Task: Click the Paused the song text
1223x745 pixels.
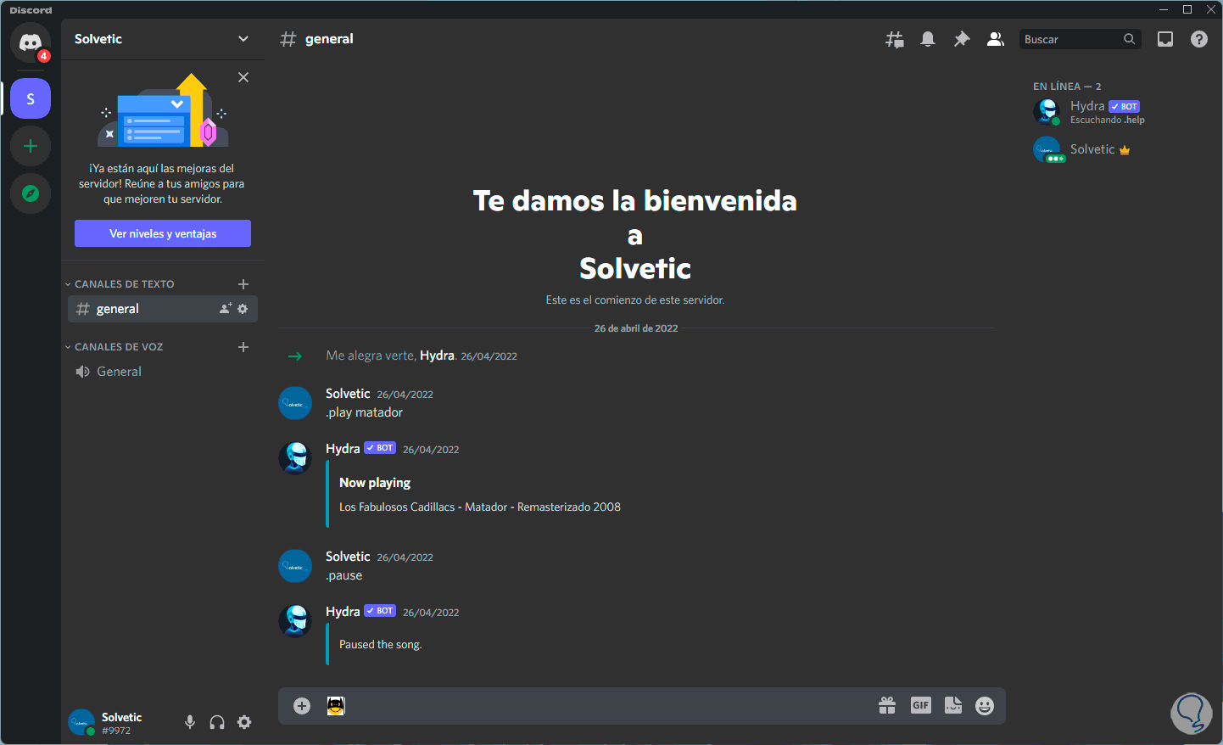Action: click(380, 645)
